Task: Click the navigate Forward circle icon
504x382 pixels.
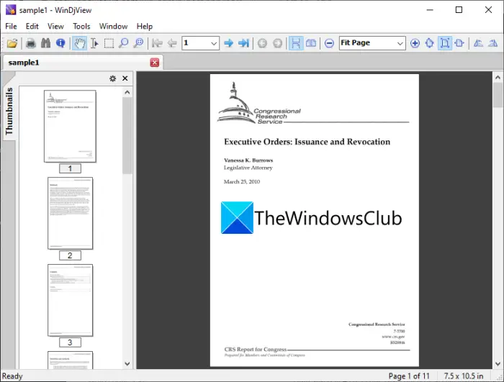Action: pos(277,43)
